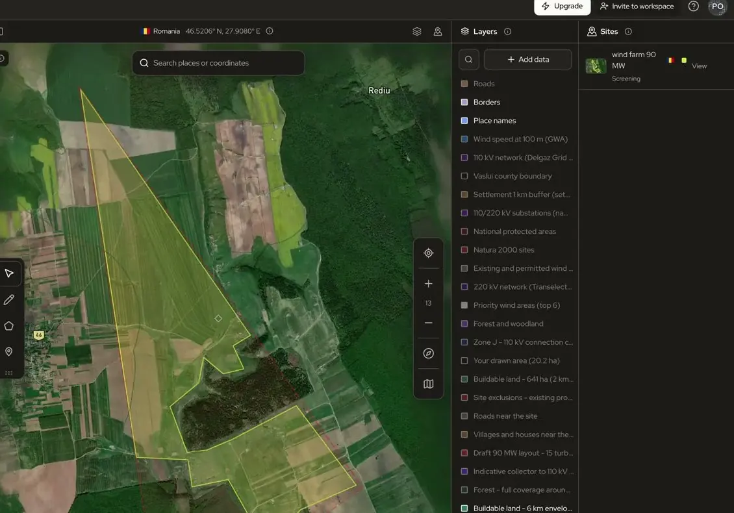Click the Romania flag icon
Viewport: 734px width, 513px height.
[x=146, y=31]
